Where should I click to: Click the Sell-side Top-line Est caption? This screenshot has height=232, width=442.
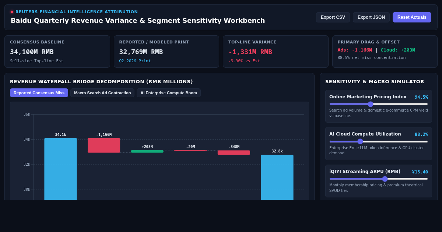(x=36, y=61)
